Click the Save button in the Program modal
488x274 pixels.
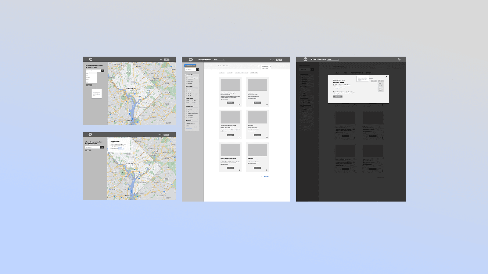point(374,81)
